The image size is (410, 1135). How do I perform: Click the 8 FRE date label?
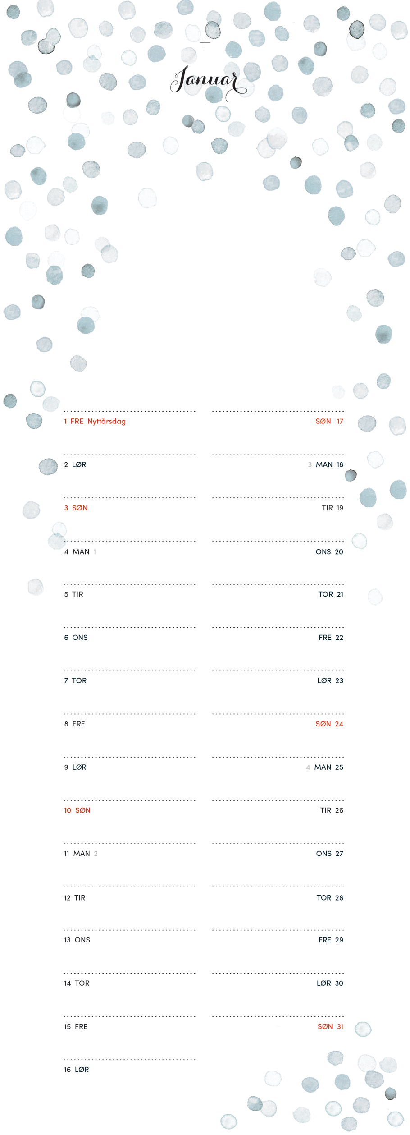[x=74, y=724]
